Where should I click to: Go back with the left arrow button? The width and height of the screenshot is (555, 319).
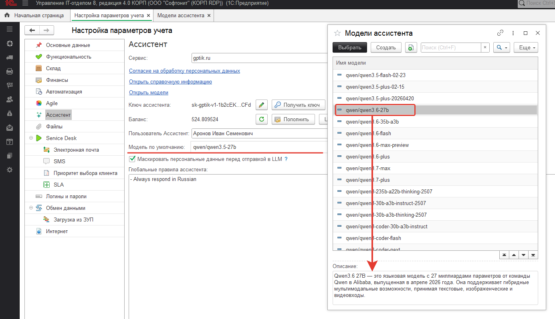click(x=32, y=30)
